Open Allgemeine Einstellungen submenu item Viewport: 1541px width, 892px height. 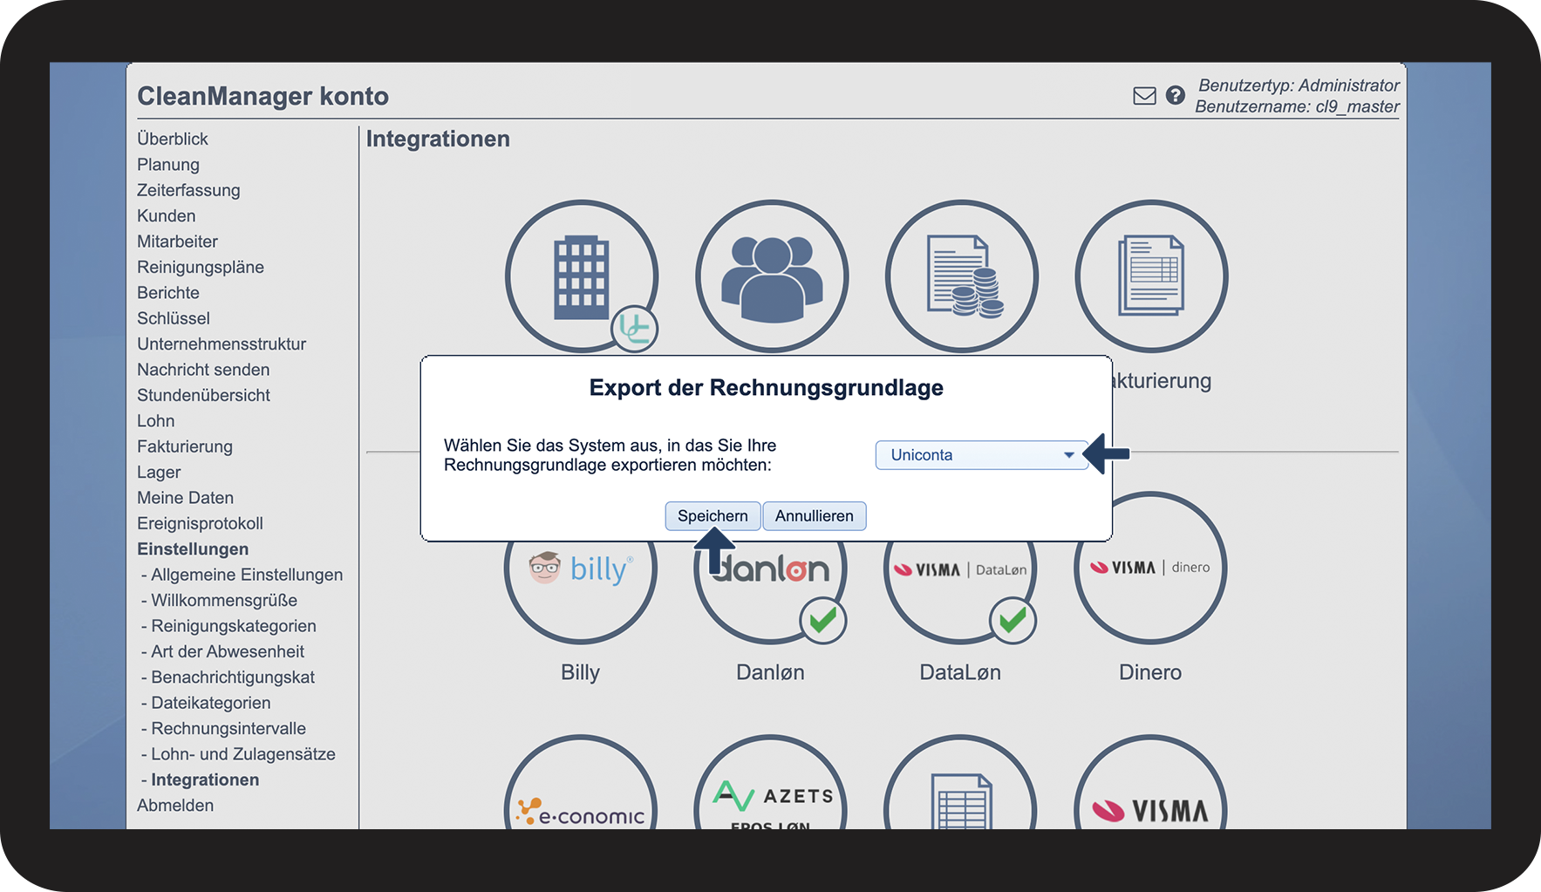247,575
